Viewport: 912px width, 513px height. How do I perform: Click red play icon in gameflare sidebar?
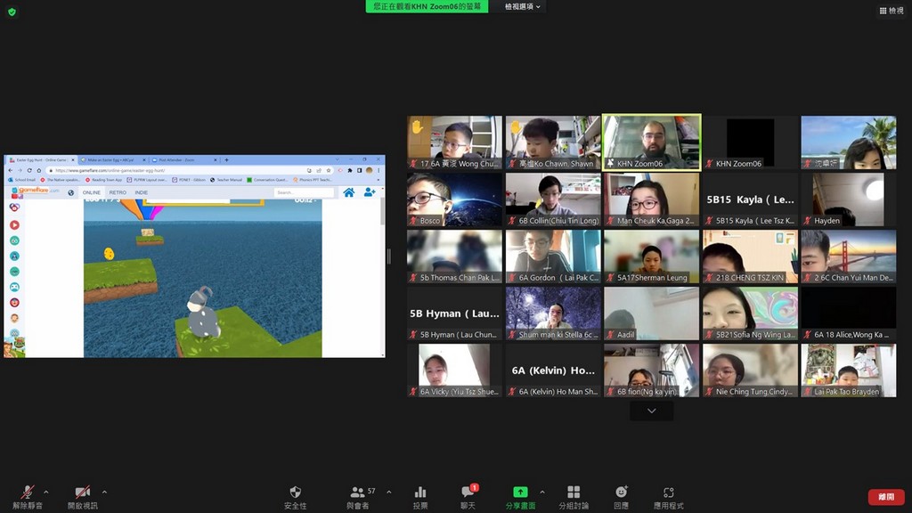tap(14, 224)
